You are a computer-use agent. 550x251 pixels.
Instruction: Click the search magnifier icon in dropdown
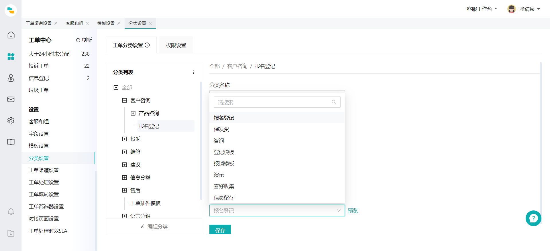[x=334, y=102]
